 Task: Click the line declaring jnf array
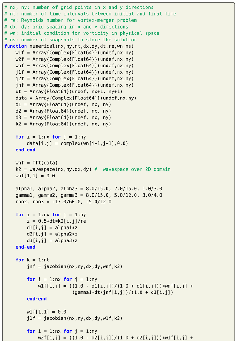[x=74, y=85]
